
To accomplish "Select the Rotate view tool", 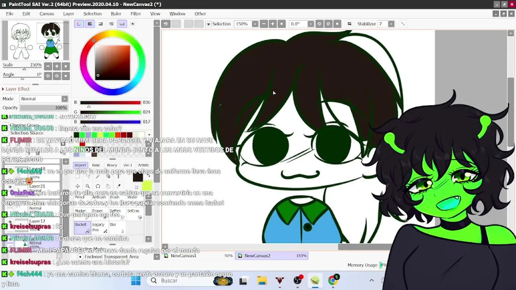I will [98, 186].
